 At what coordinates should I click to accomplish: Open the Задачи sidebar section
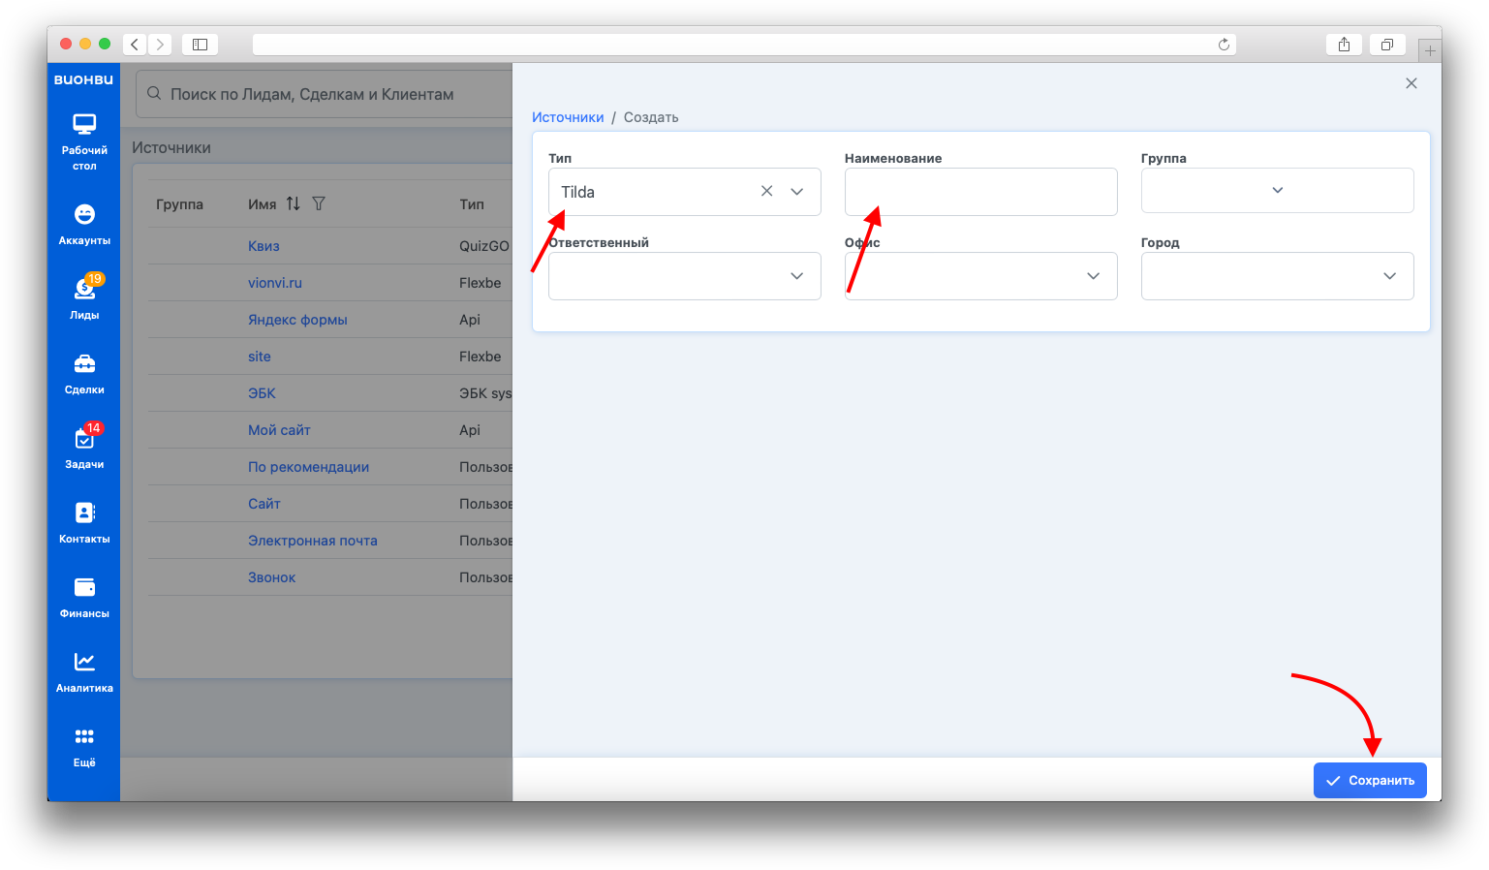pos(84,448)
